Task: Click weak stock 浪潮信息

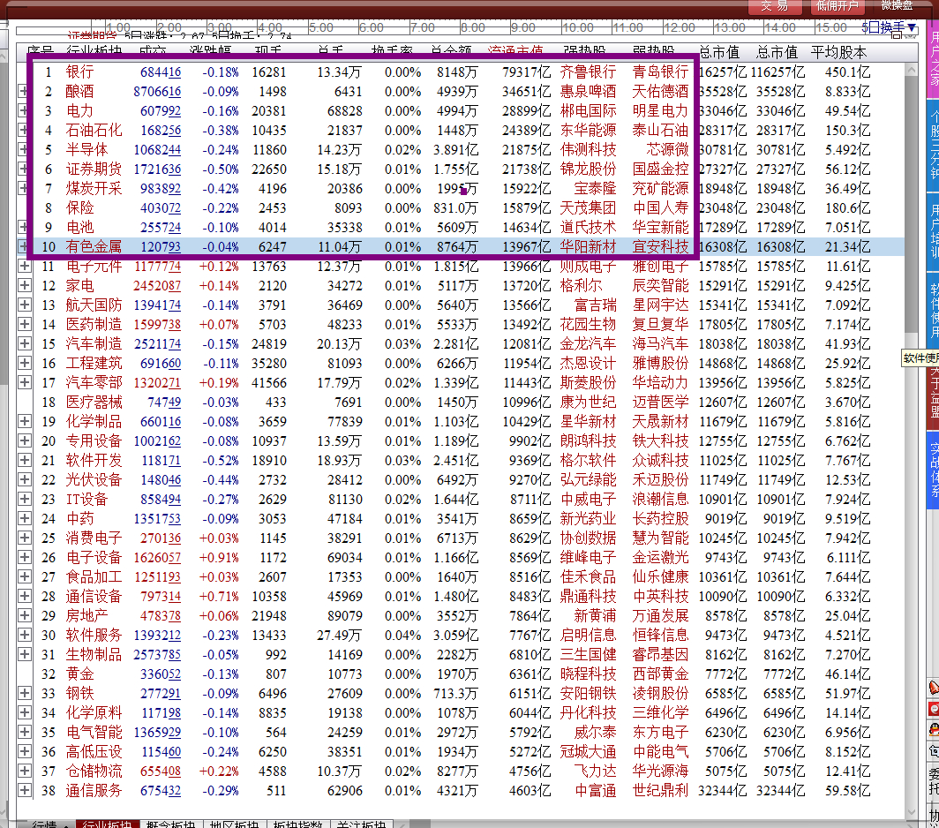Action: coord(660,499)
